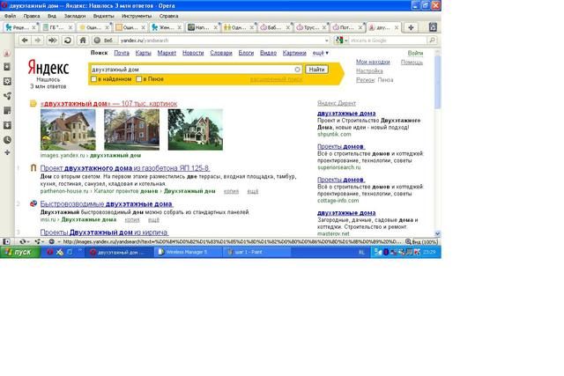This screenshot has height=376, width=564.
Task: Click the Forward navigation arrow
Action: [38, 41]
